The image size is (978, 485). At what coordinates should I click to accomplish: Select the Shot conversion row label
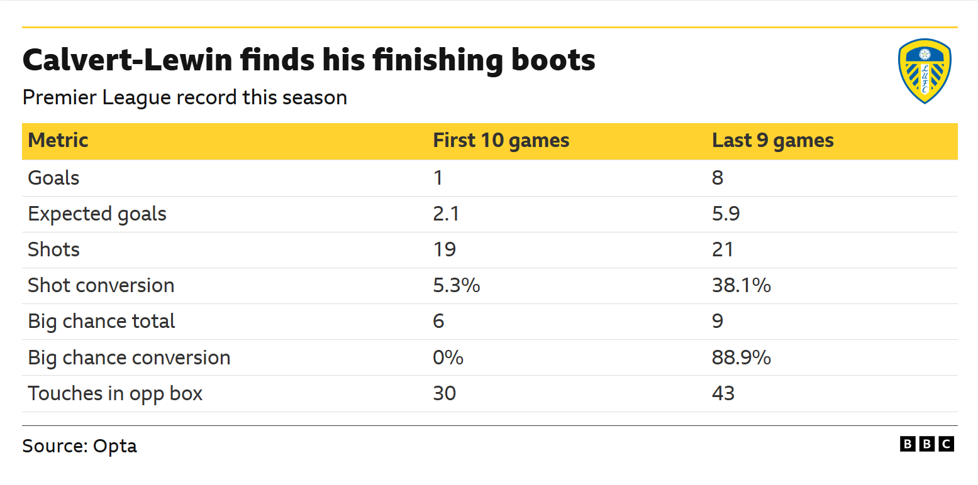pos(101,286)
